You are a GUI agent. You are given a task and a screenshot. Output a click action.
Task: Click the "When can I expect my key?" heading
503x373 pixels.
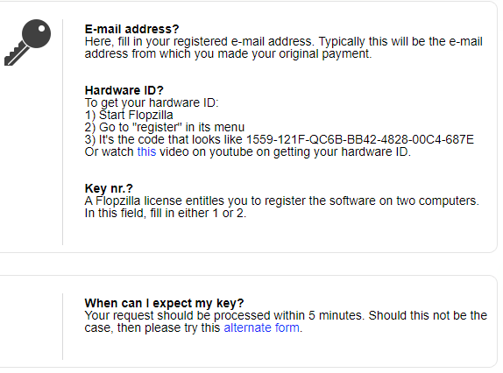(x=164, y=303)
